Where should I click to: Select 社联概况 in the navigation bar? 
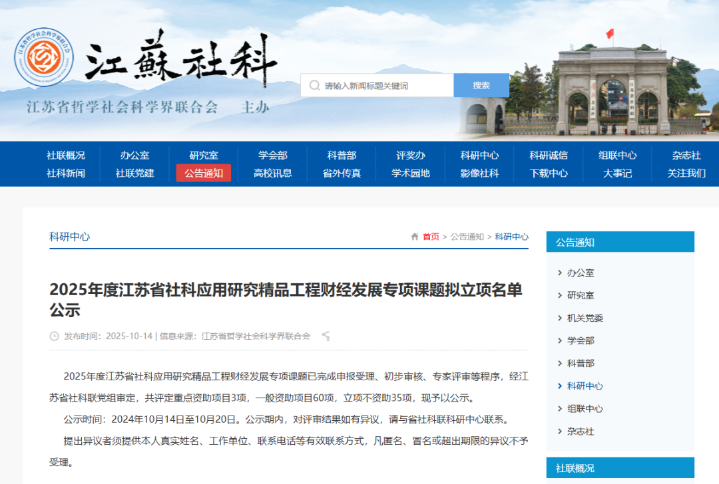click(66, 155)
